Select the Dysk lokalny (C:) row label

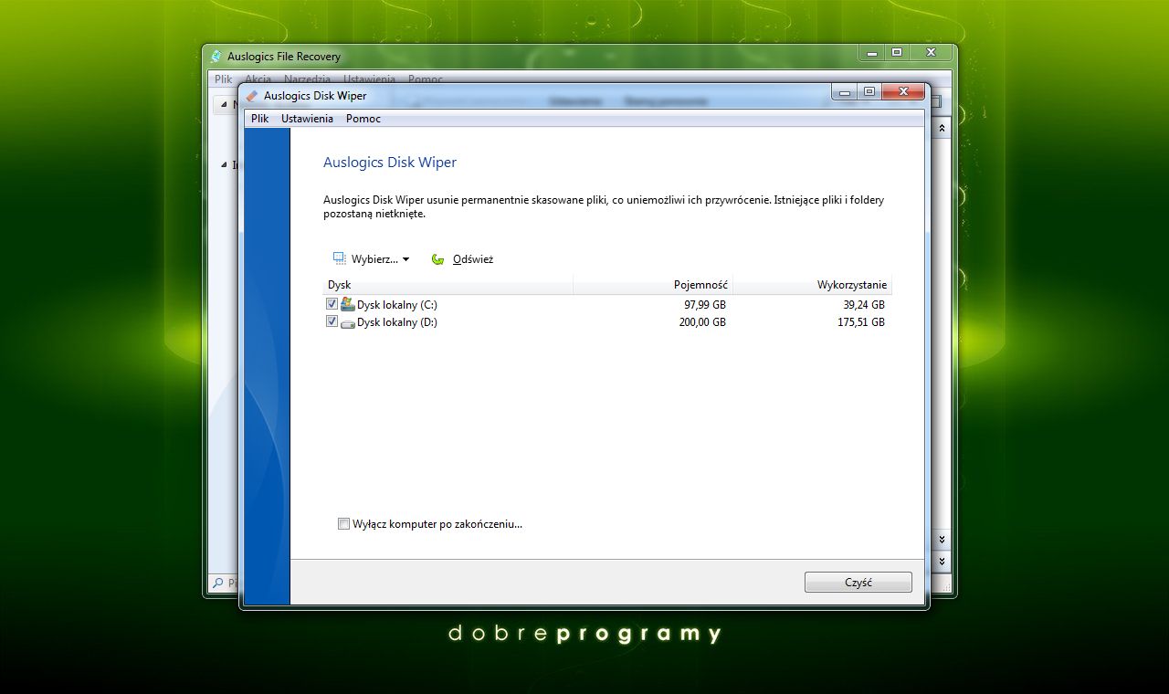click(397, 305)
